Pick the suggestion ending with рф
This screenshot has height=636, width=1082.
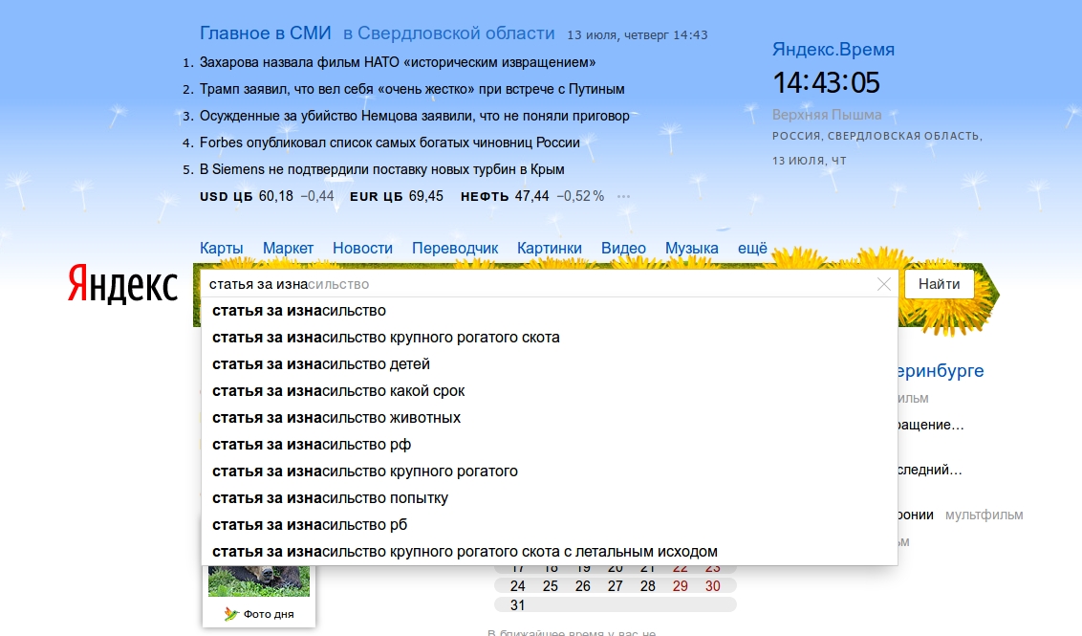[x=550, y=445]
